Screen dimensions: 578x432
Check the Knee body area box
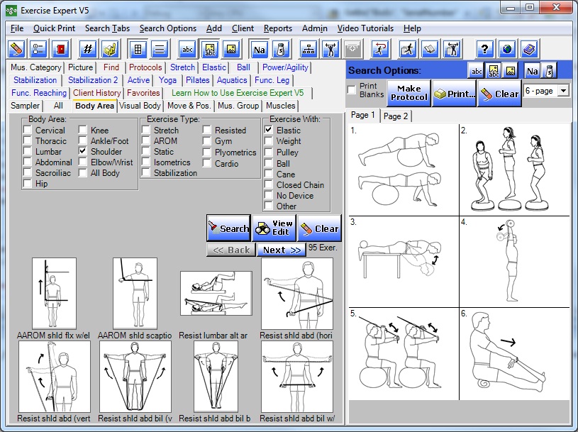[83, 130]
